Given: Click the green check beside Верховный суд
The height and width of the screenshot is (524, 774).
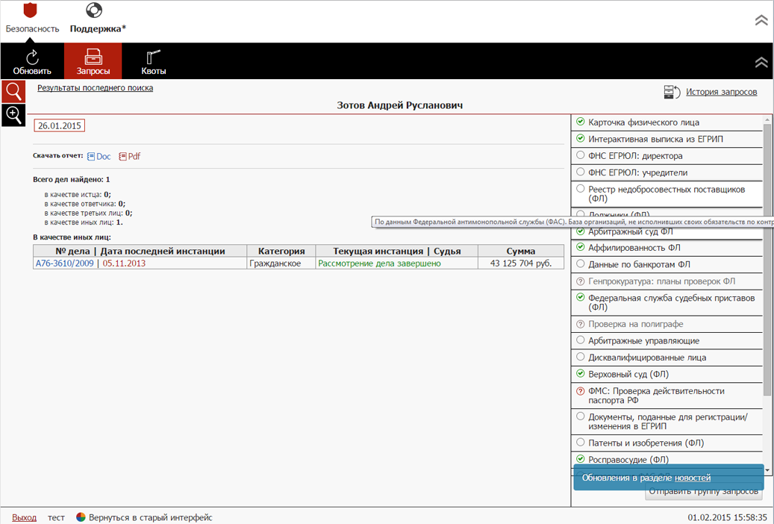Looking at the screenshot, I should 581,373.
